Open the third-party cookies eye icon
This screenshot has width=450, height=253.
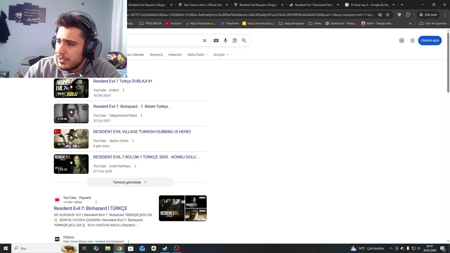click(380, 15)
